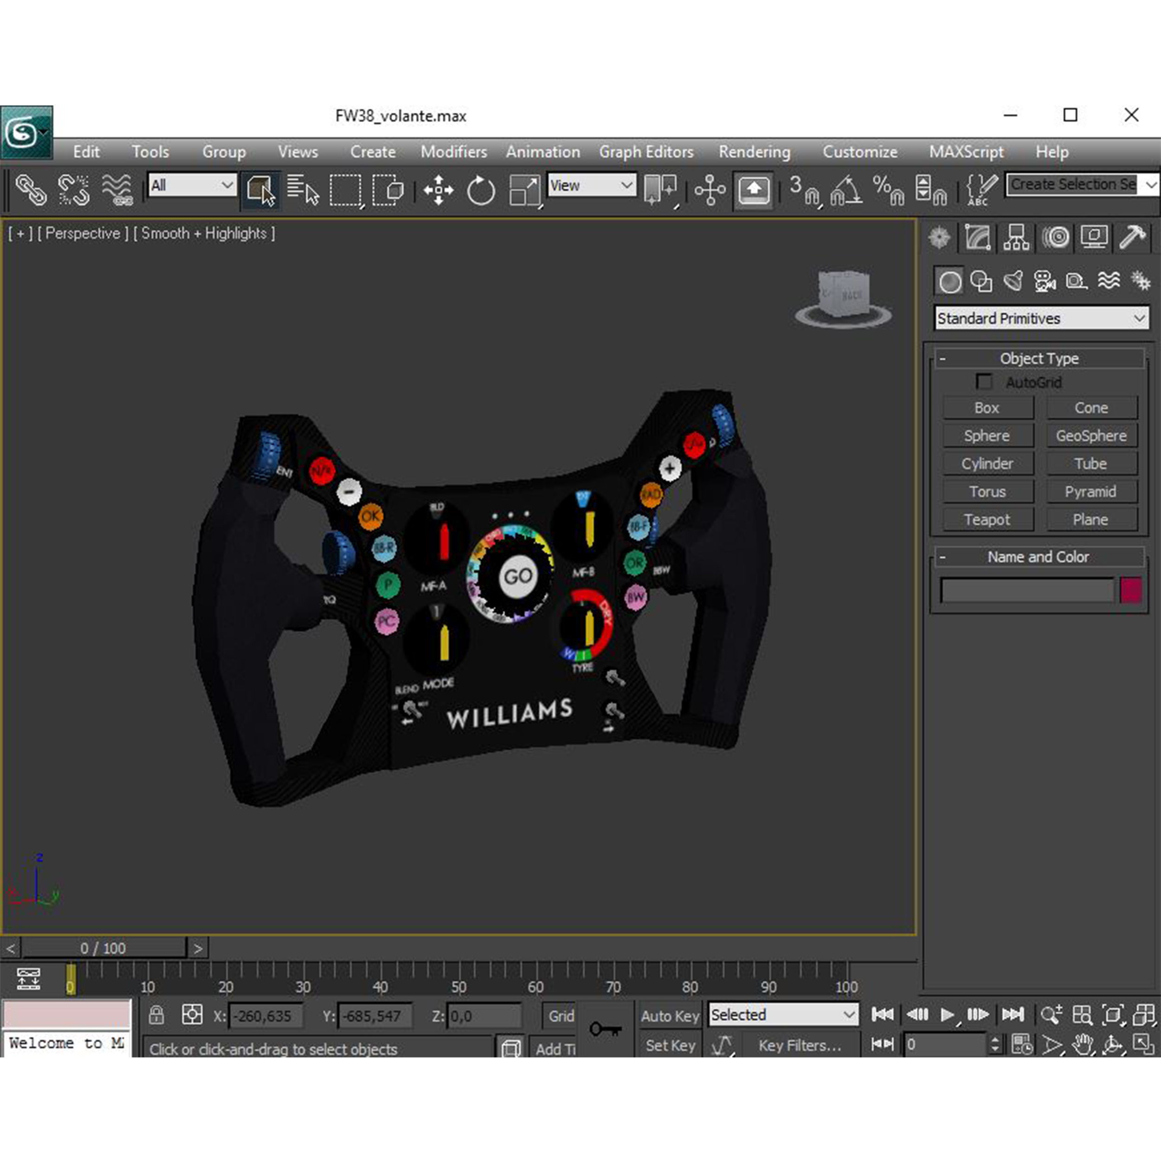Screen dimensions: 1161x1161
Task: Click the Teapot primitive button
Action: pos(987,520)
